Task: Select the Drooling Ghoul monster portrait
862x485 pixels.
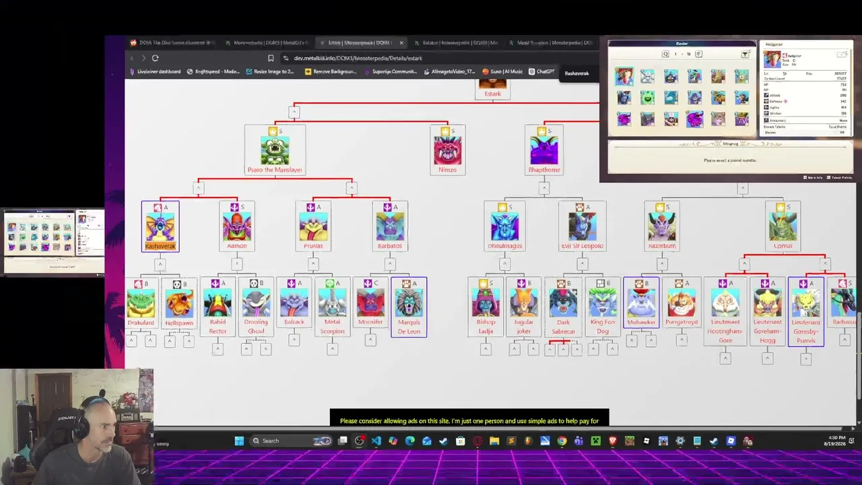Action: tap(256, 303)
